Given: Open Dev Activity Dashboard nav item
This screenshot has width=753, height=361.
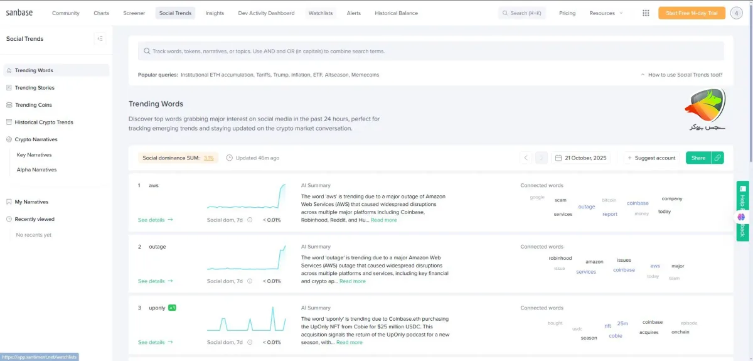Looking at the screenshot, I should [266, 13].
